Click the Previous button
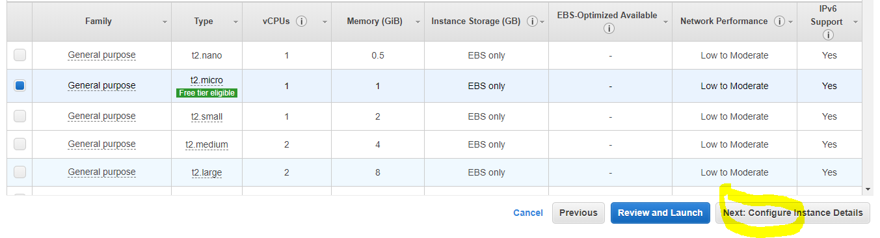Image resolution: width=880 pixels, height=238 pixels. (578, 213)
